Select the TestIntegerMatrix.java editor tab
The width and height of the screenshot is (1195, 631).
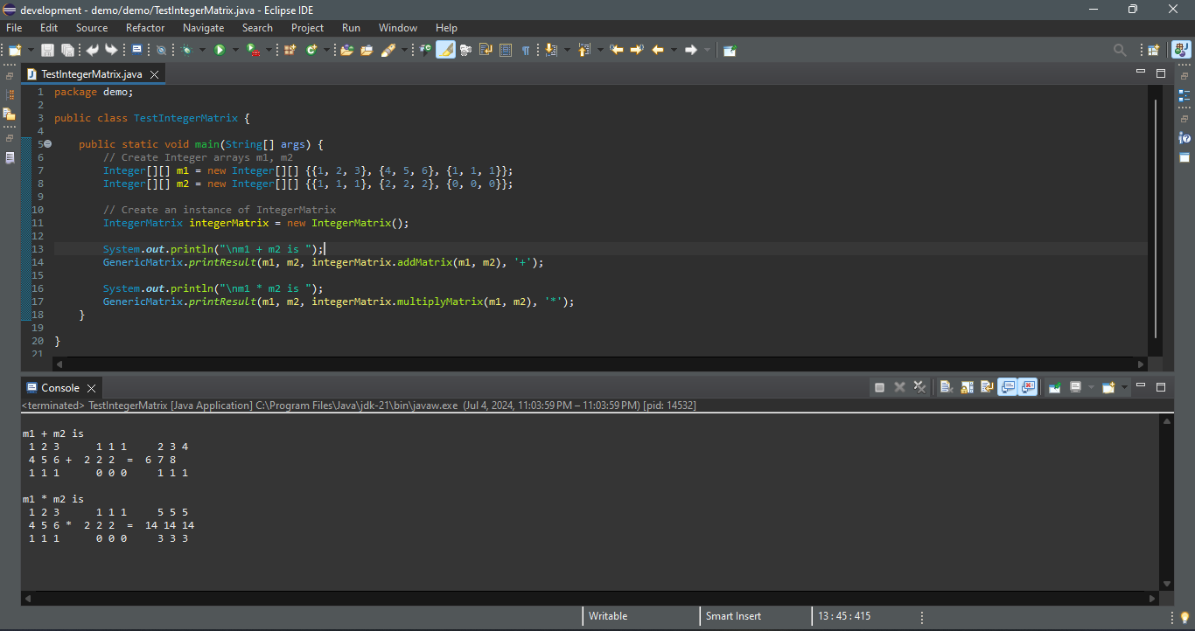coord(91,74)
